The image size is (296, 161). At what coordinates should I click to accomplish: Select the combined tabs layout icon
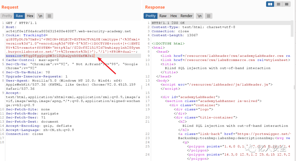(x=287, y=4)
